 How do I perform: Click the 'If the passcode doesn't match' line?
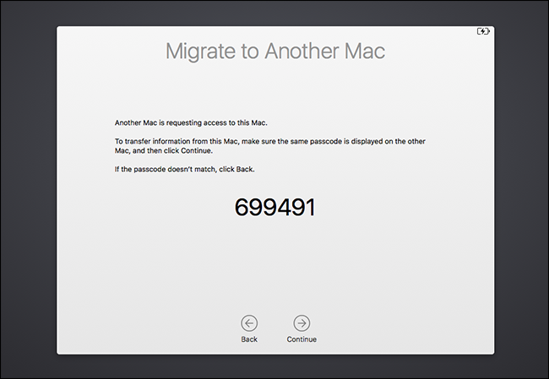[184, 170]
